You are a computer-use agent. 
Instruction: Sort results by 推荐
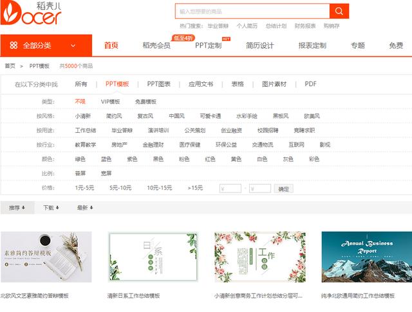click(x=17, y=207)
